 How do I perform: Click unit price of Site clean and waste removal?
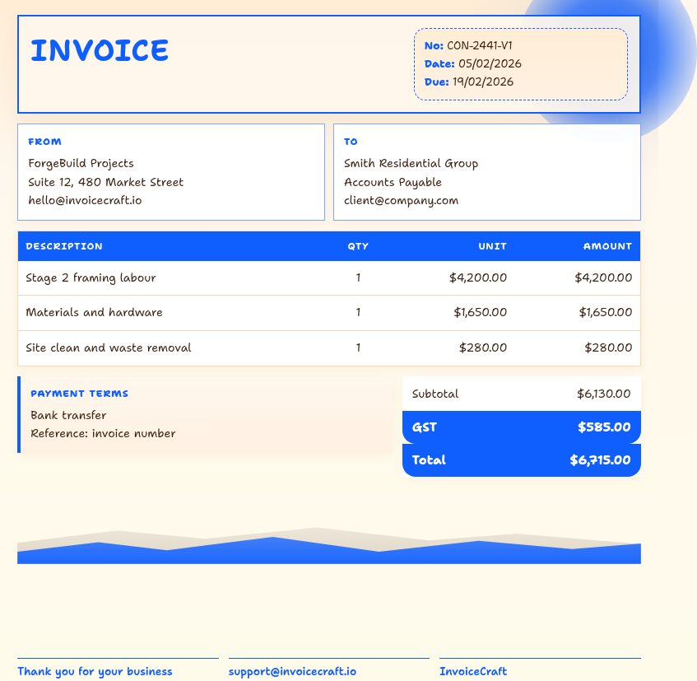pyautogui.click(x=483, y=347)
